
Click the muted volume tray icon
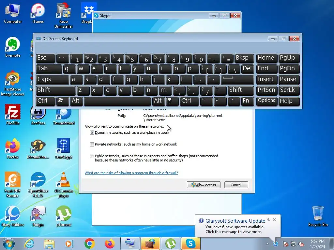(x=301, y=244)
